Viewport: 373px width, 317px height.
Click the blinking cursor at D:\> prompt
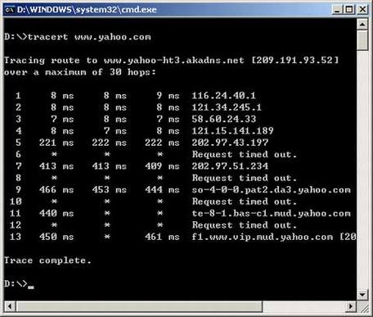point(31,287)
